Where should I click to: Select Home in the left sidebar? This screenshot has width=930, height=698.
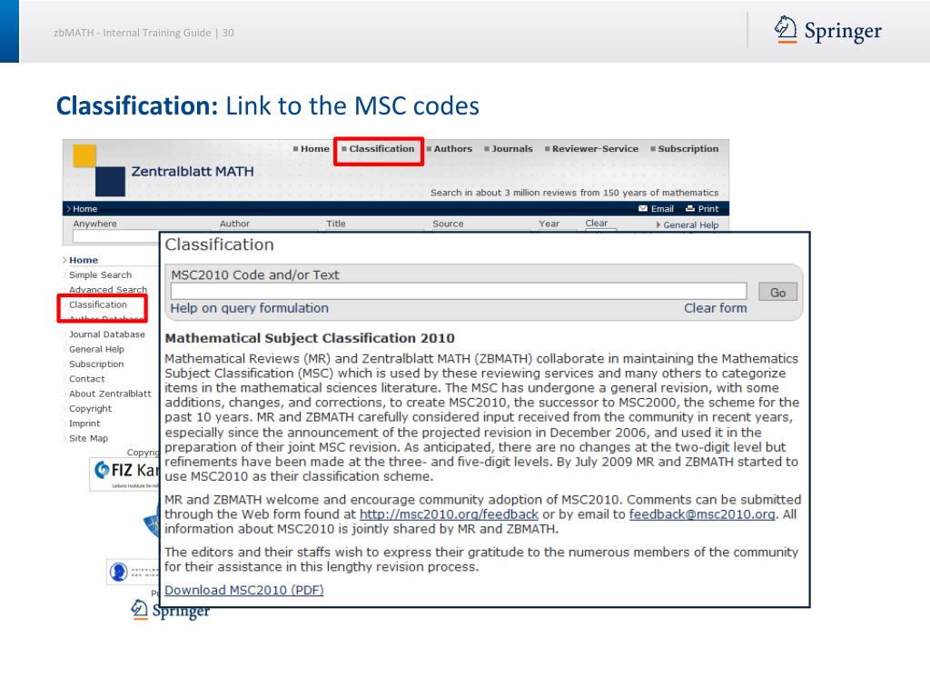pos(83,260)
